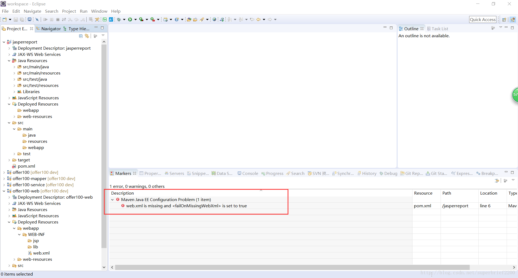Click the Location column header
Image resolution: width=518 pixels, height=278 pixels.
tap(489, 193)
